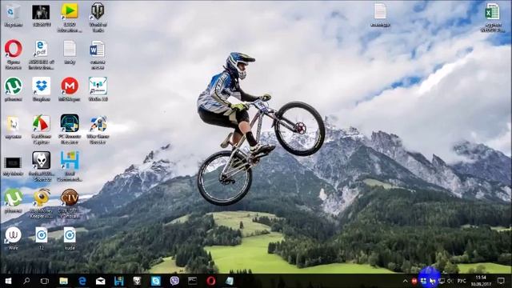Select the blank text file beside the Word document
Image resolution: width=512 pixels, height=288 pixels.
pyautogui.click(x=70, y=49)
